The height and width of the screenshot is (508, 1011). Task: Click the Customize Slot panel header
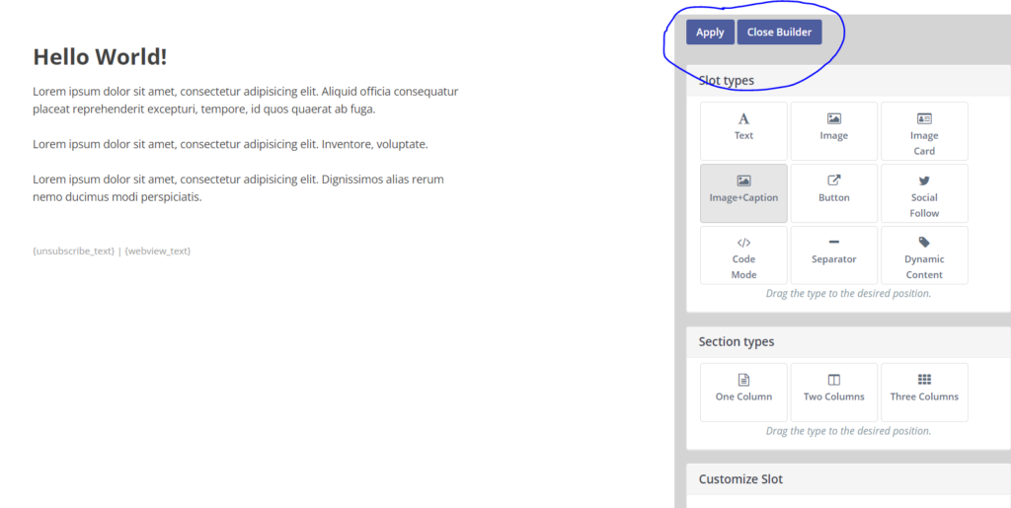pyautogui.click(x=848, y=479)
